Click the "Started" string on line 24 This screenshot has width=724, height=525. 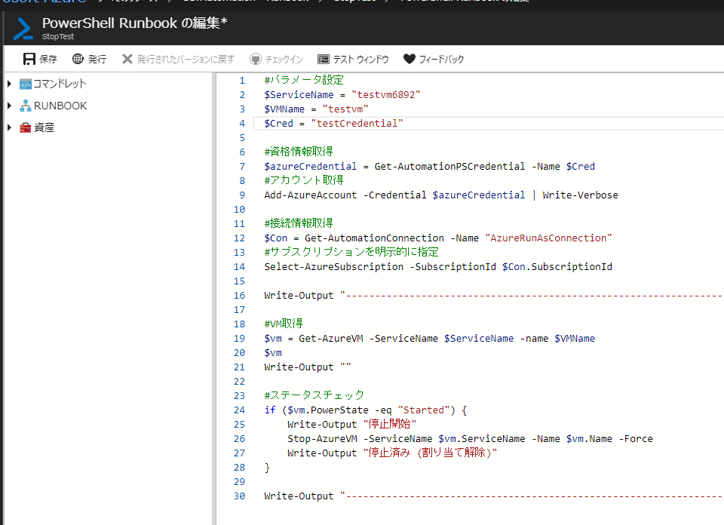[x=423, y=410]
